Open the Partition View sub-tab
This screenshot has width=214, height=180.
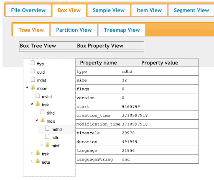pos(74,30)
